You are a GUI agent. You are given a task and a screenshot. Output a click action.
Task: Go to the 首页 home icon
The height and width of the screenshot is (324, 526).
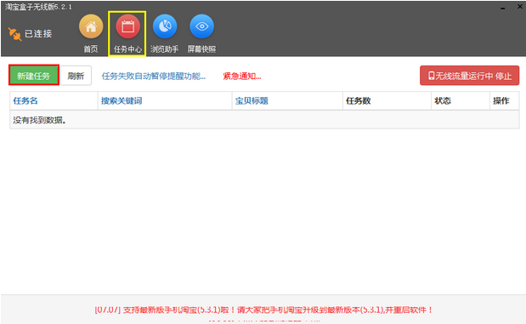pos(91,26)
